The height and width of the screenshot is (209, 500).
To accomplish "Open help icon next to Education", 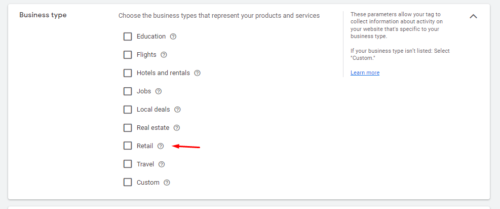I will click(173, 37).
